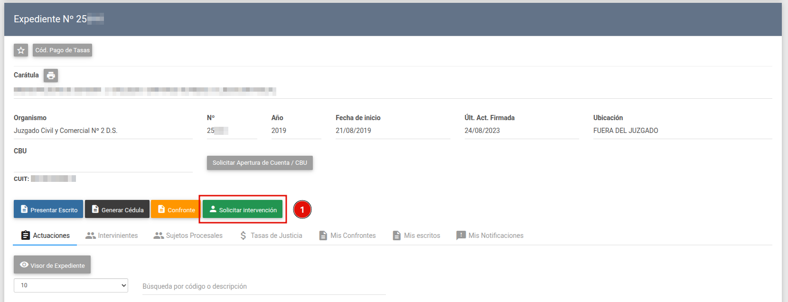Switch to the Intervinientes tab
This screenshot has height=302, width=788.
112,236
